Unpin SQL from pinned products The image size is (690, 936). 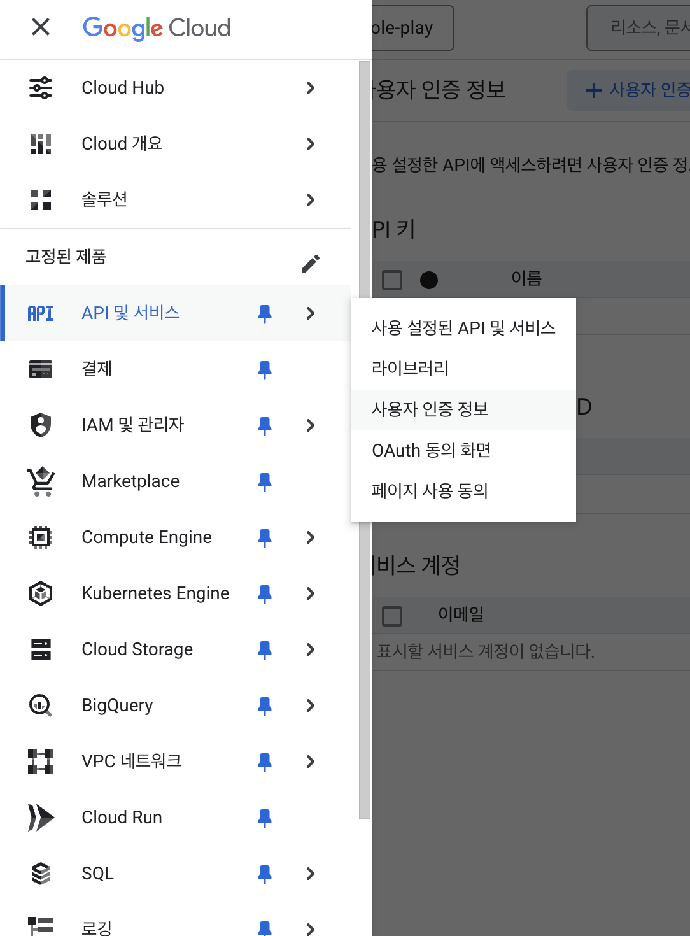click(265, 874)
